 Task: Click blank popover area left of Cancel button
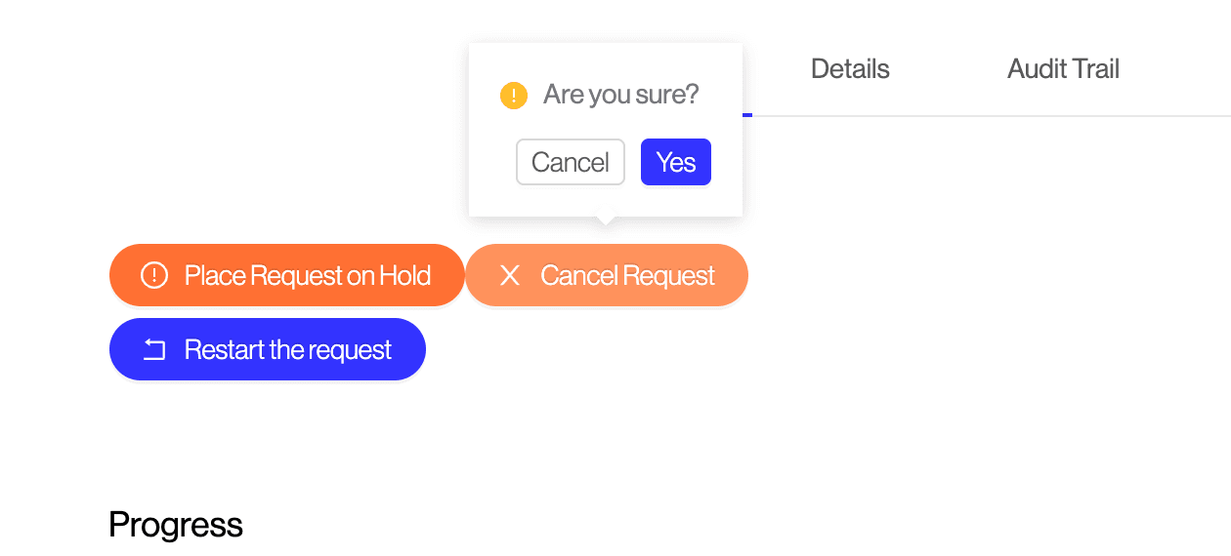pos(491,162)
